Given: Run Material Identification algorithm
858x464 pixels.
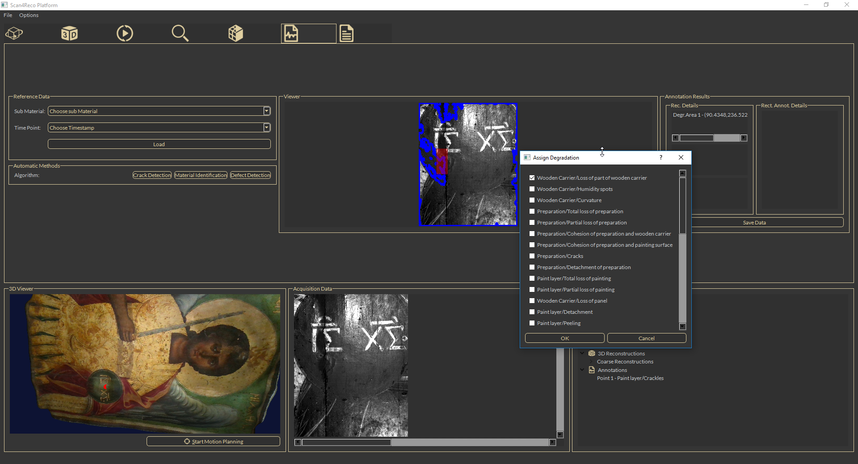Looking at the screenshot, I should click(x=201, y=175).
